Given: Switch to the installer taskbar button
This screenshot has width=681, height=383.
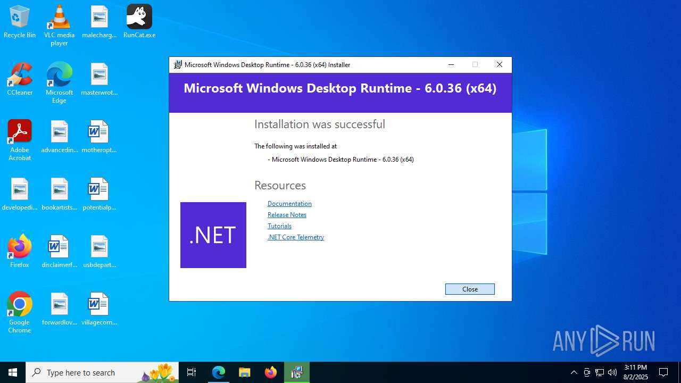Looking at the screenshot, I should pos(296,372).
